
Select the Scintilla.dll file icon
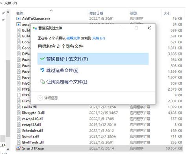click(19, 136)
